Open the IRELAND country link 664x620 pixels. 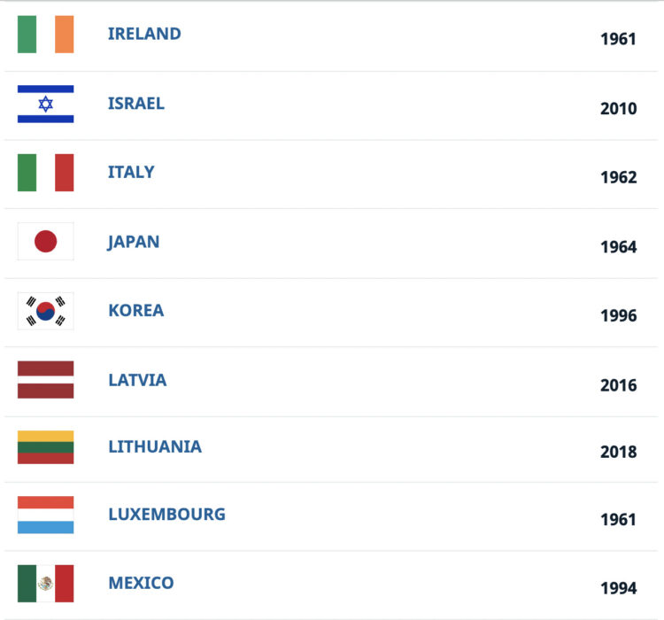144,34
